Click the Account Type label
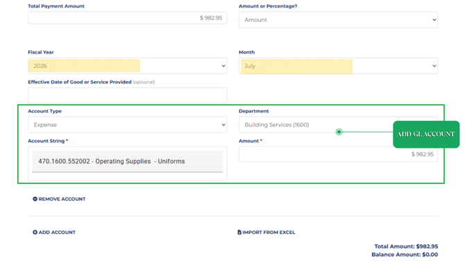Screen dimensions: 465x261 tap(45, 111)
